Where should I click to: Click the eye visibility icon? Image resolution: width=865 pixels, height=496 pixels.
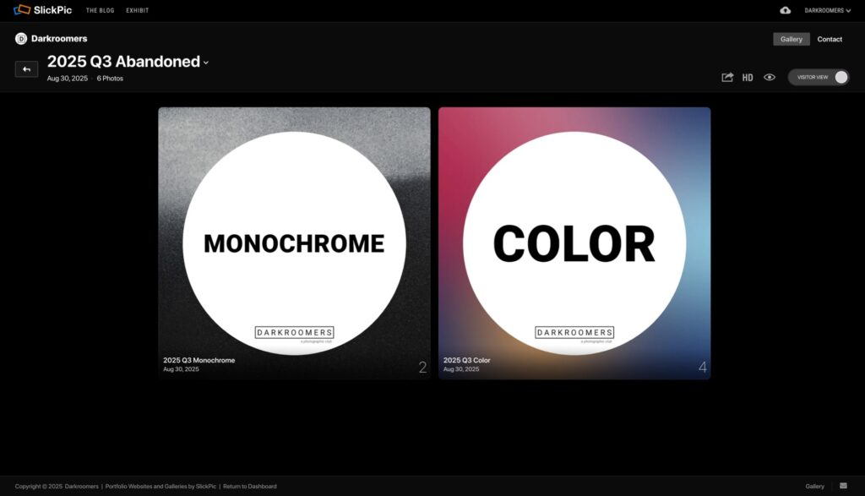pyautogui.click(x=770, y=77)
